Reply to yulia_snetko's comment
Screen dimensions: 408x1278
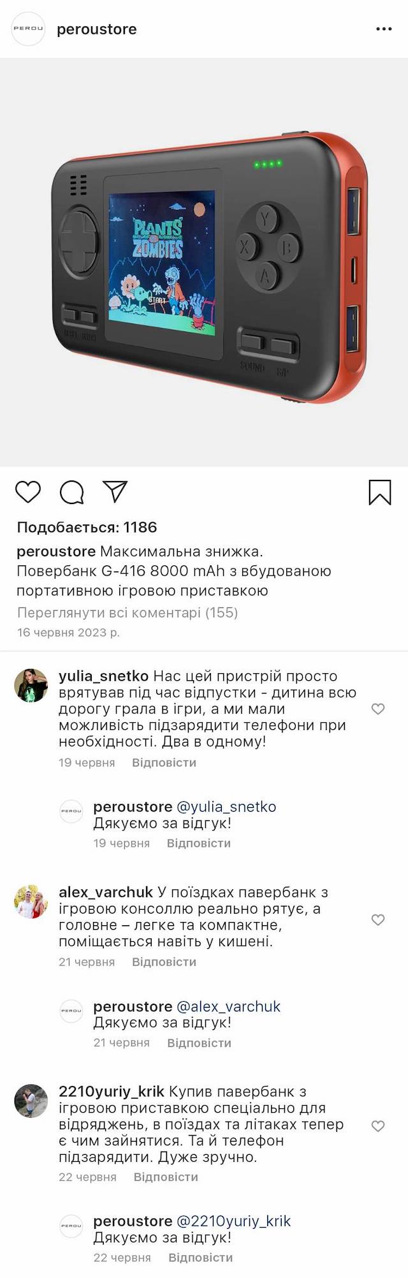(164, 762)
